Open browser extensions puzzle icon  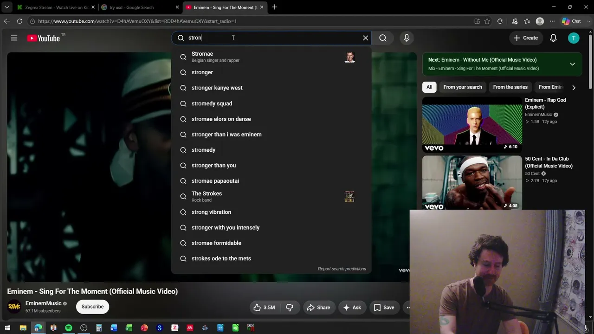[500, 21]
